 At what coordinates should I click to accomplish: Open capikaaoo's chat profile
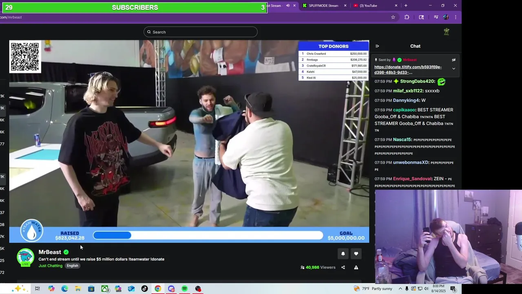pos(404,110)
